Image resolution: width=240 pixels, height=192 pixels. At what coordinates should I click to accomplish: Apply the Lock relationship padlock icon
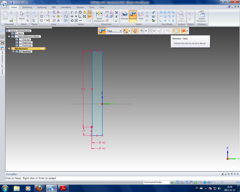coord(84,12)
